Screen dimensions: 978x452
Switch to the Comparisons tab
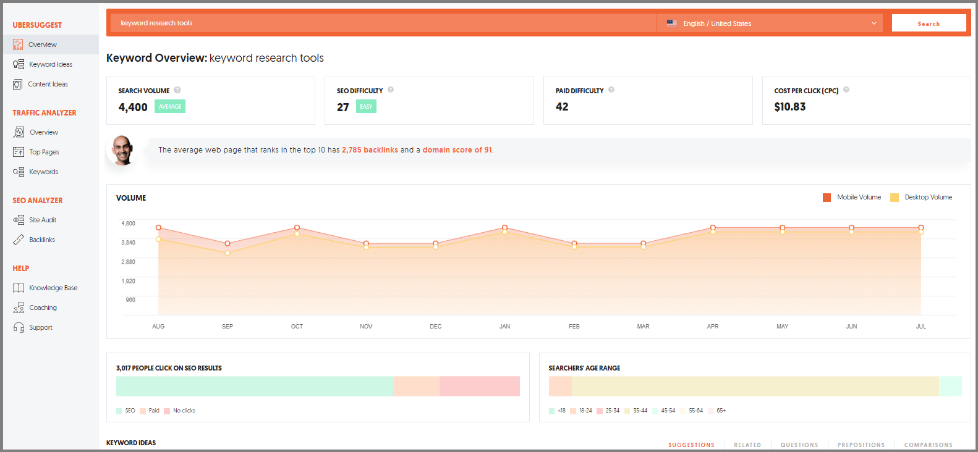point(929,445)
